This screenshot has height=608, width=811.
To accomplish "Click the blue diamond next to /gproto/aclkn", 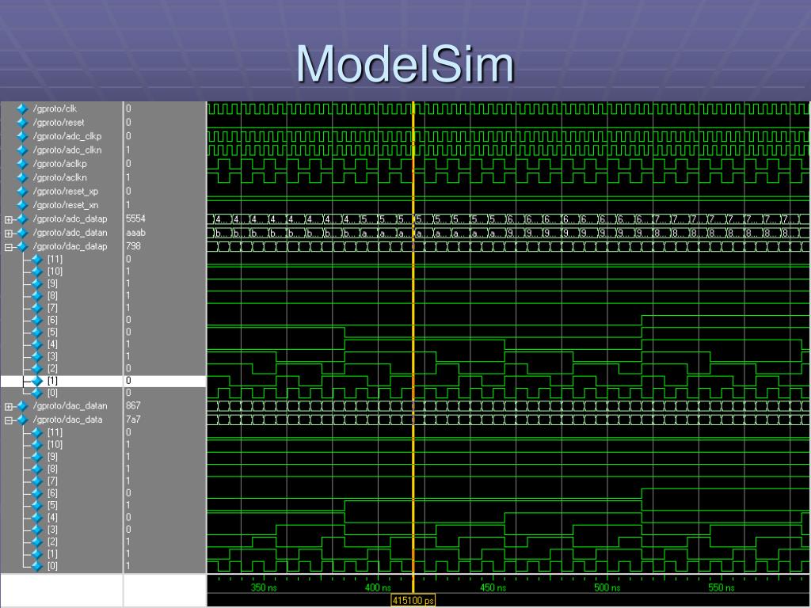I will tap(21, 177).
